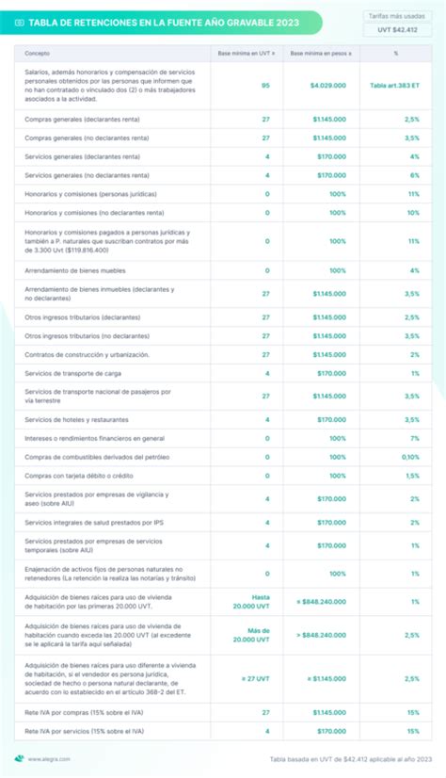Click the UVT $42.412 box
This screenshot has height=778, width=446.
(397, 30)
